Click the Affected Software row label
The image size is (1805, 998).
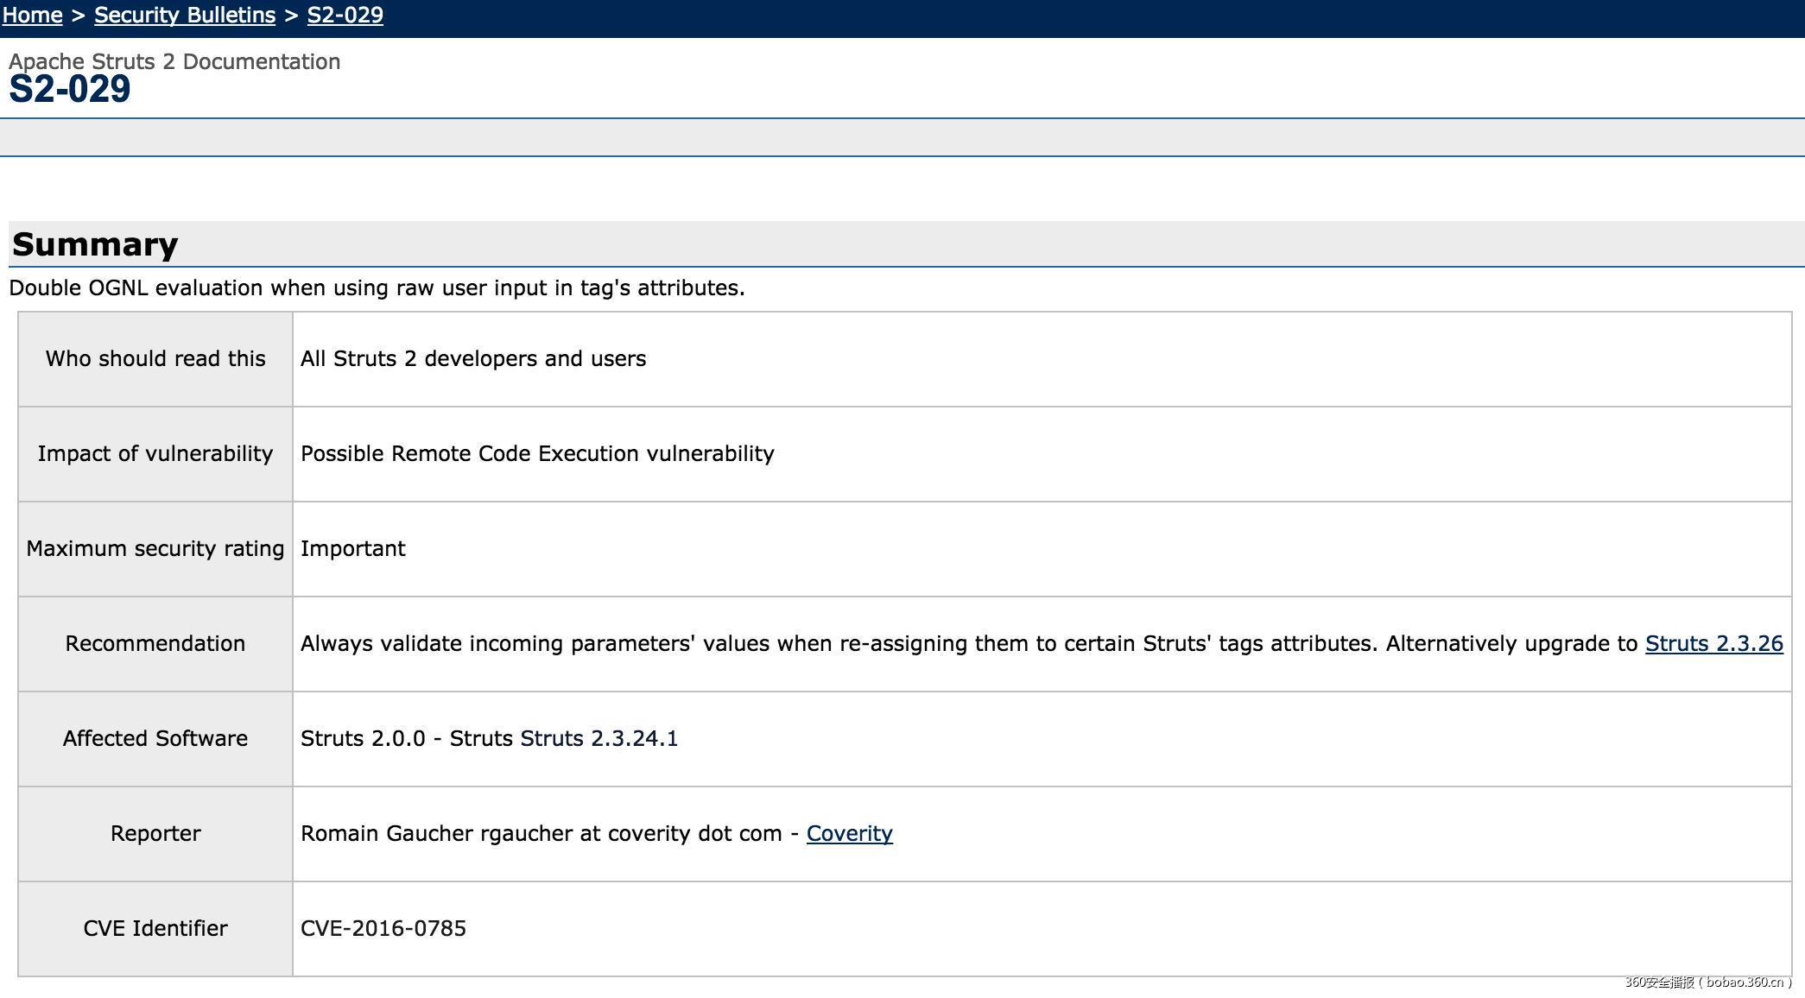[x=155, y=739]
